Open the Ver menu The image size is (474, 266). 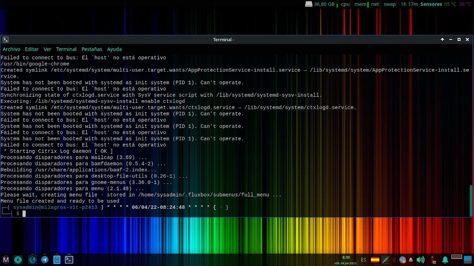pos(47,49)
